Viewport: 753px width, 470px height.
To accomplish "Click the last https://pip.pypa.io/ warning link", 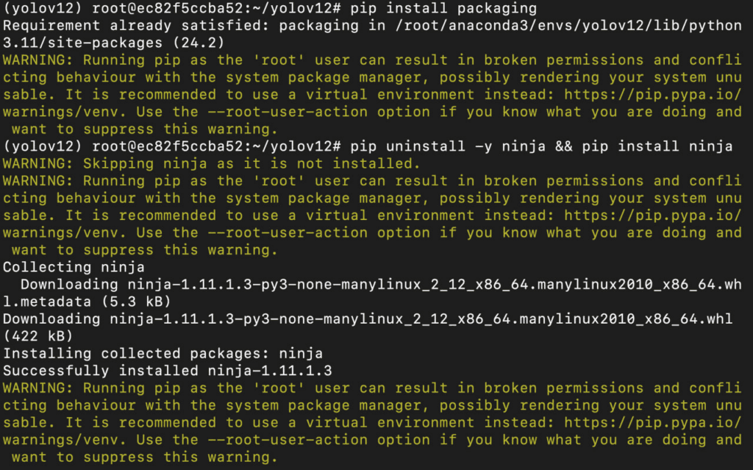I will click(x=653, y=422).
